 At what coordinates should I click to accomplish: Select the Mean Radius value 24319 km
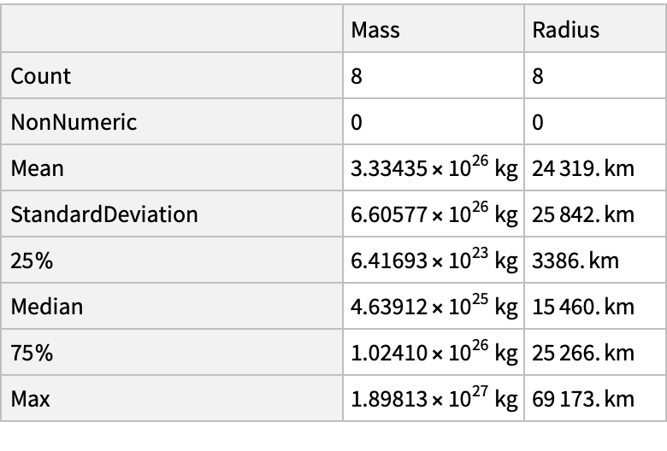(583, 168)
